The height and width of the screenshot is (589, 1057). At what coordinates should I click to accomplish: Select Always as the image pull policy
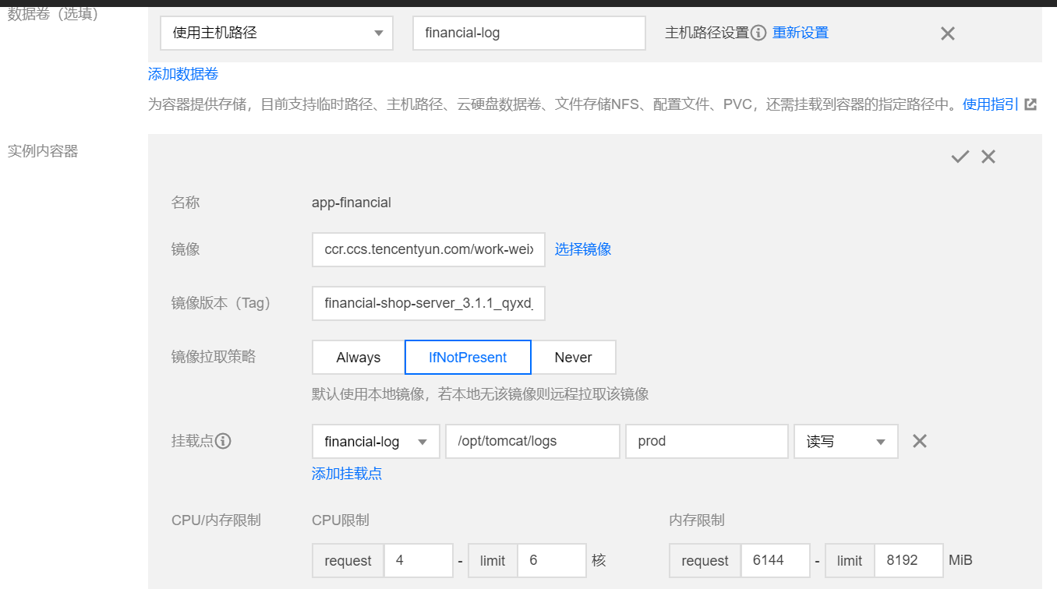point(357,357)
